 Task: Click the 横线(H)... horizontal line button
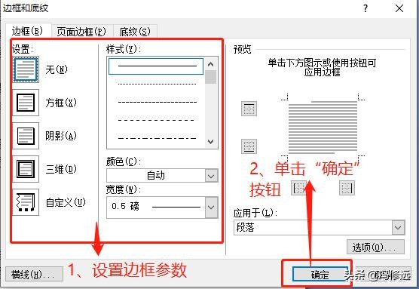click(34, 274)
